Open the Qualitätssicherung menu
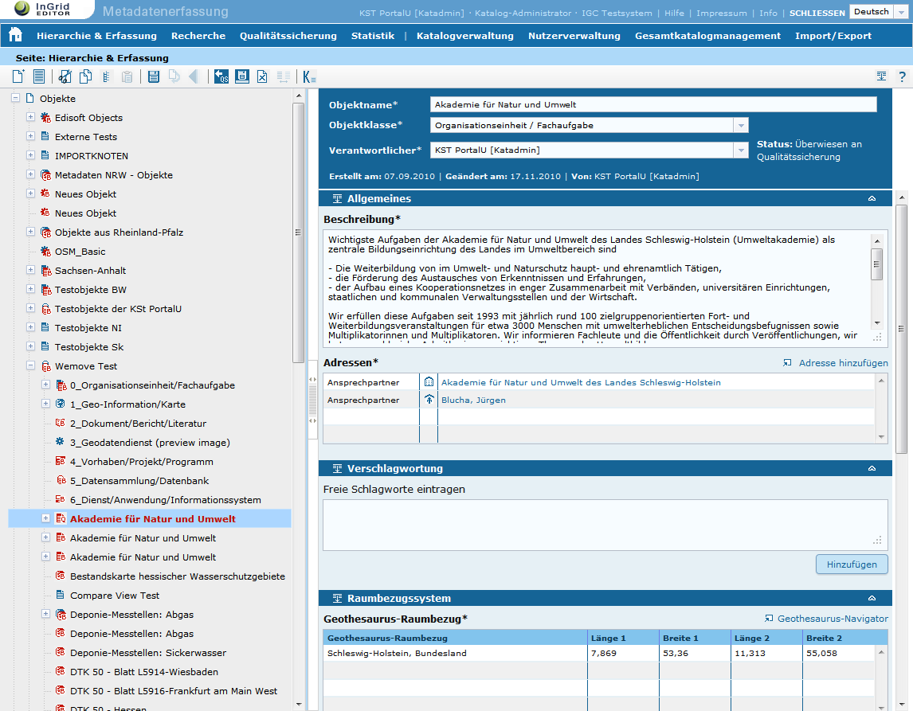The image size is (913, 711). [x=288, y=36]
